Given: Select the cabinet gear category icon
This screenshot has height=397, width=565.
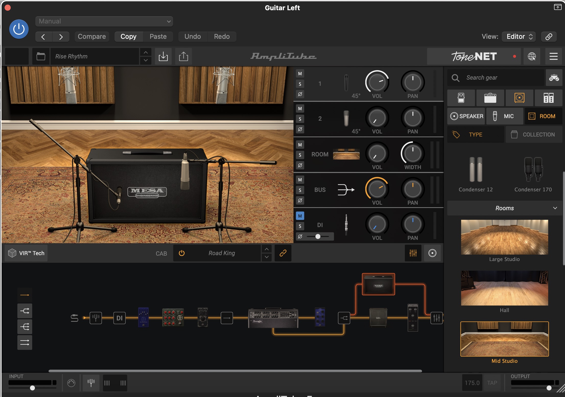Looking at the screenshot, I should click(519, 98).
